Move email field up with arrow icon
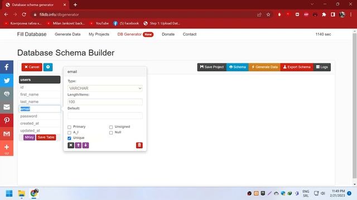357x200 pixels. 78,145
